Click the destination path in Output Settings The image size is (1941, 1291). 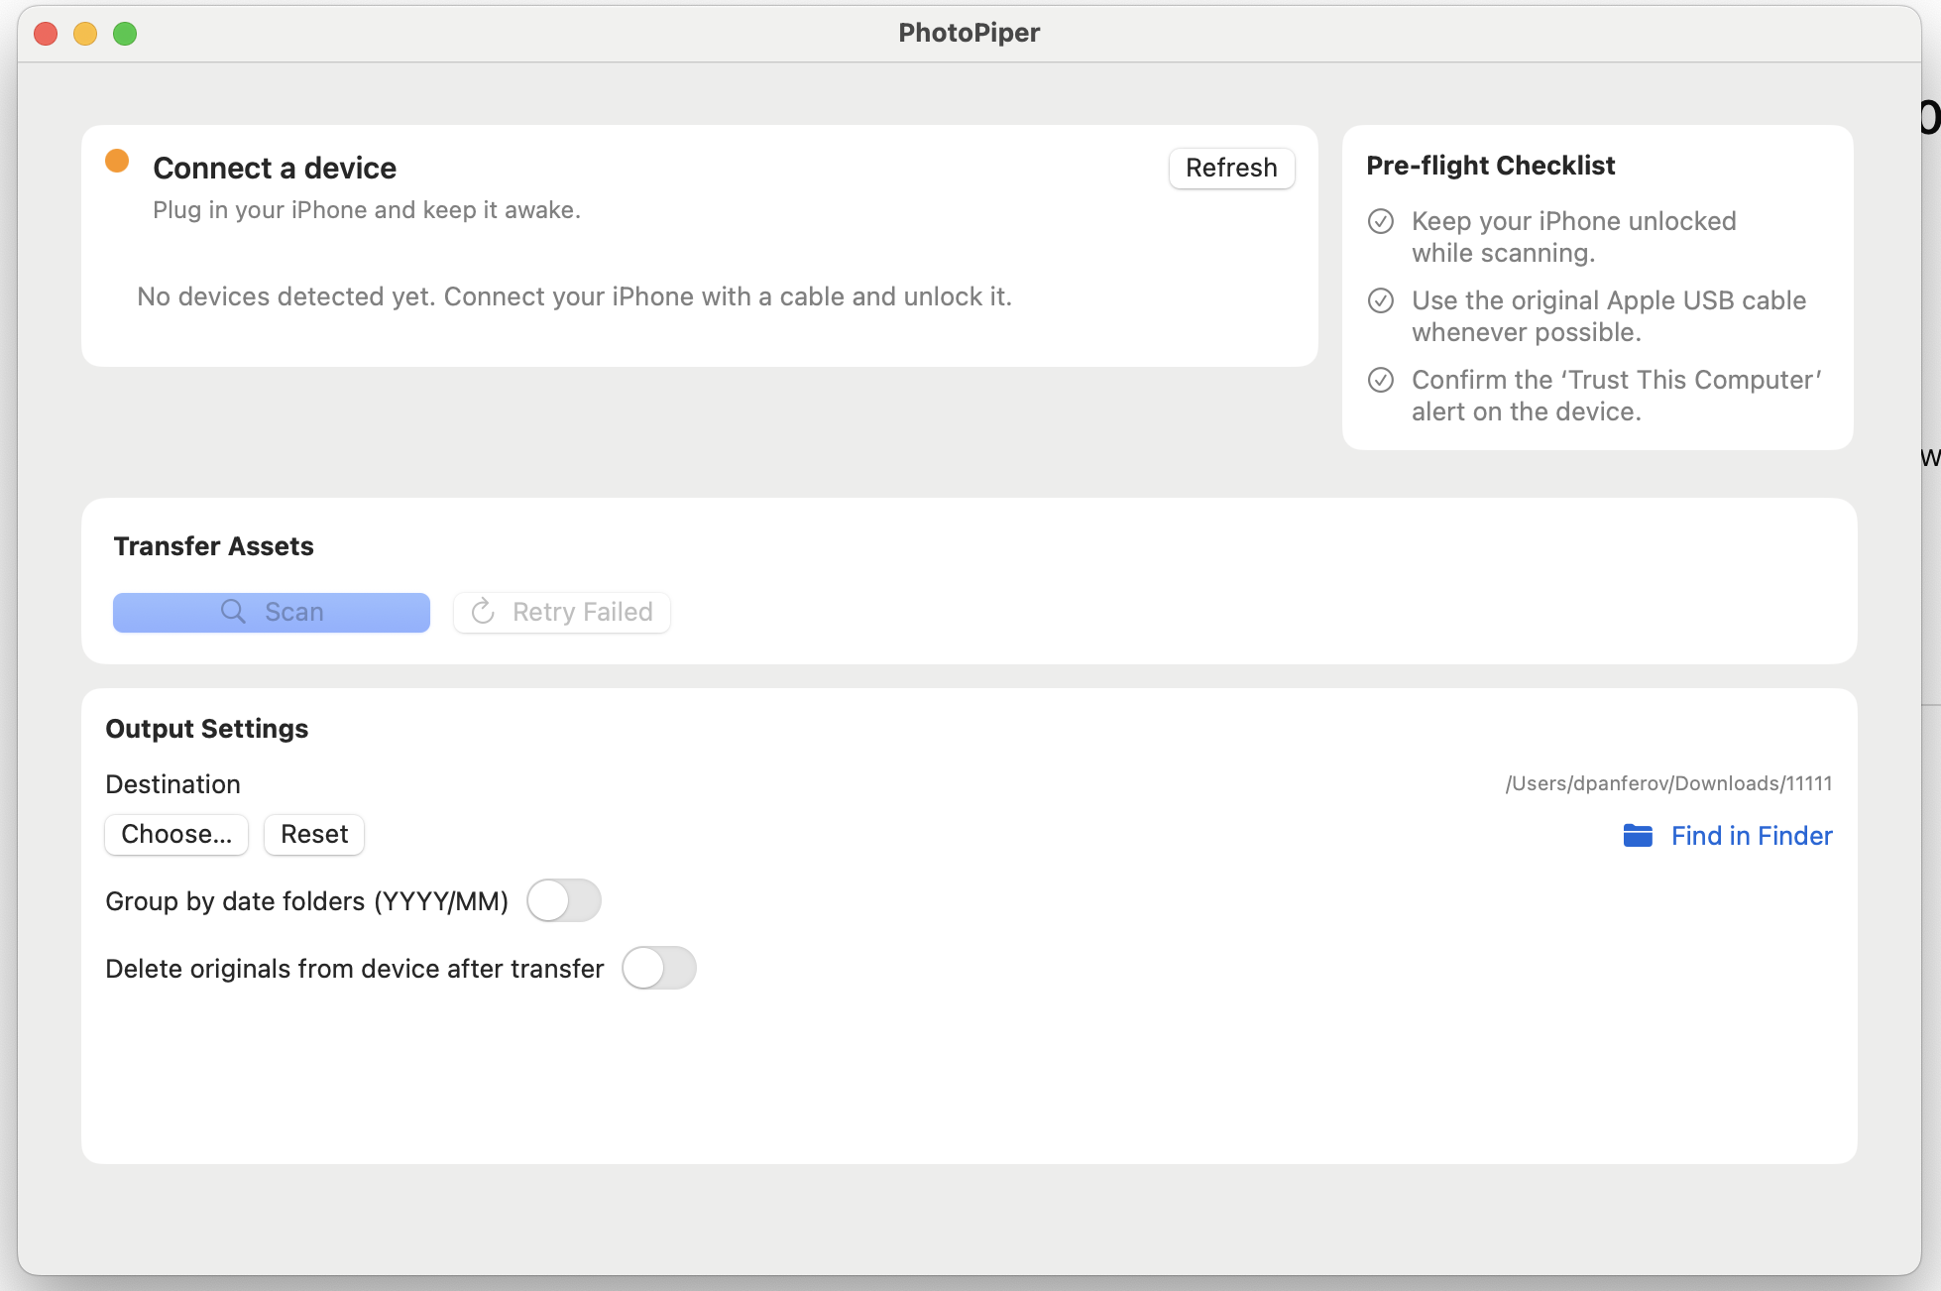[1668, 782]
